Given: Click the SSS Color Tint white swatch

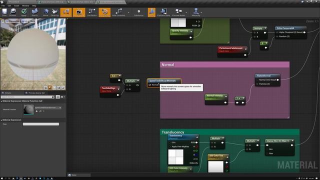Looking at the screenshot, I should [x=215, y=166].
